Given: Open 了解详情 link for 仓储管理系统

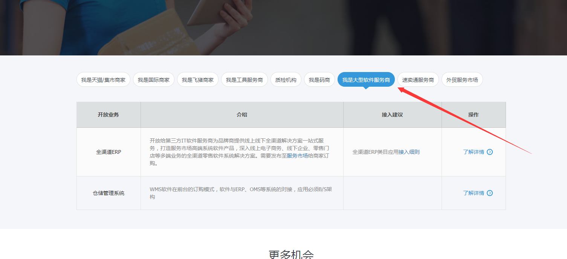Looking at the screenshot, I should pyautogui.click(x=474, y=193).
